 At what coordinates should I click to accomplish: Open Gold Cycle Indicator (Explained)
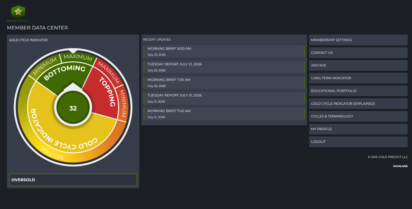(x=358, y=104)
